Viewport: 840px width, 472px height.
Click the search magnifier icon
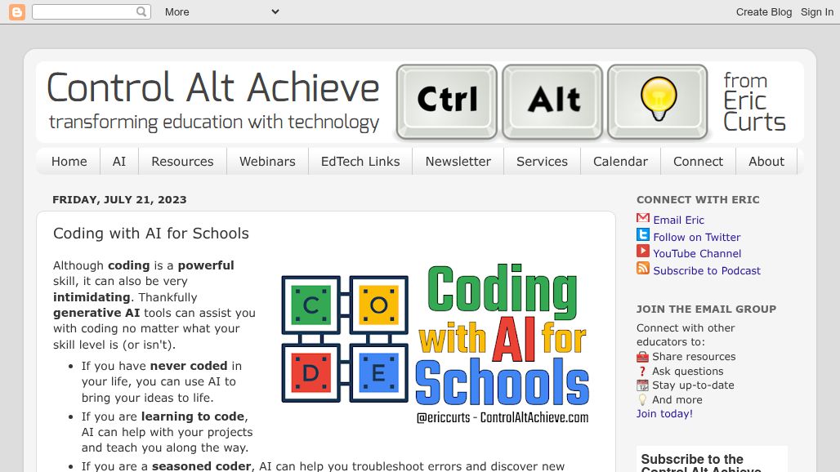141,11
